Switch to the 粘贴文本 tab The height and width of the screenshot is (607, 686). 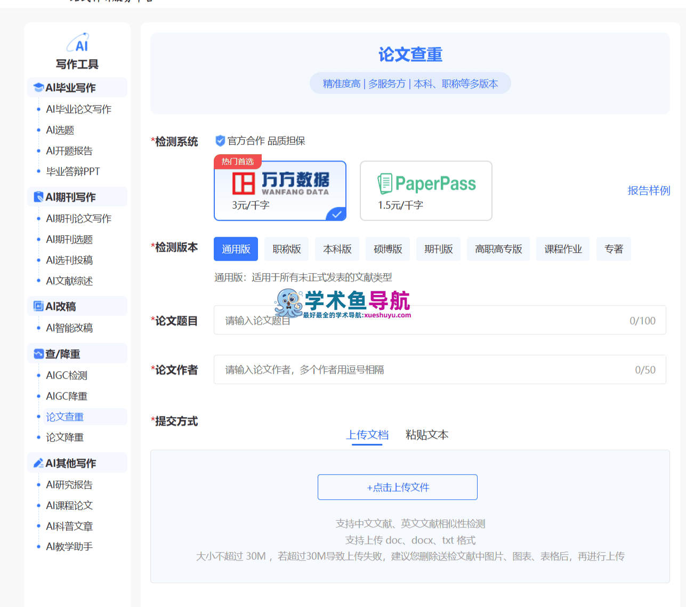(x=427, y=435)
